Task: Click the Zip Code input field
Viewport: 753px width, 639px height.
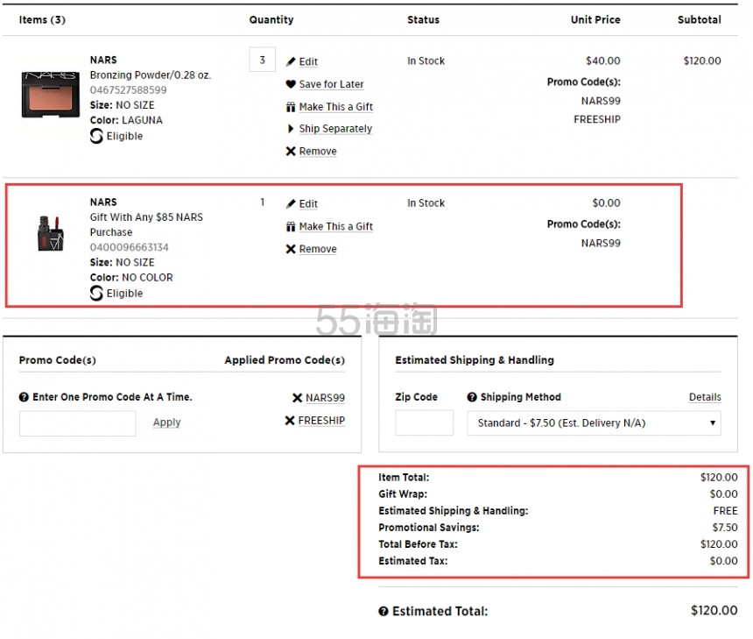Action: [424, 423]
